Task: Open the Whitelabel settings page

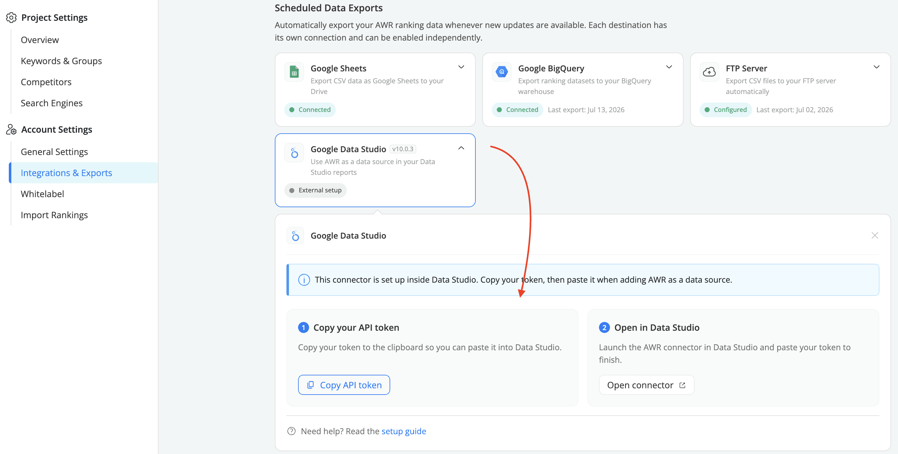Action: click(x=42, y=194)
